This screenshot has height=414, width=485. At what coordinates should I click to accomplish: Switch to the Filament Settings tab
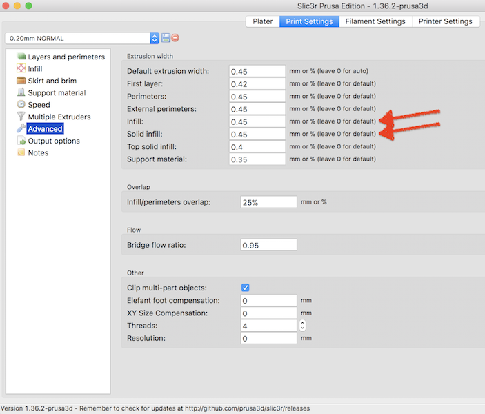coord(375,21)
